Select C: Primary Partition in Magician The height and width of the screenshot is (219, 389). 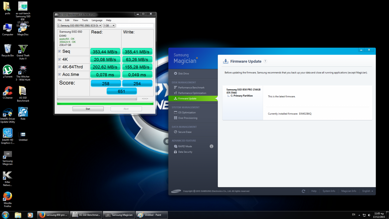pyautogui.click(x=242, y=96)
